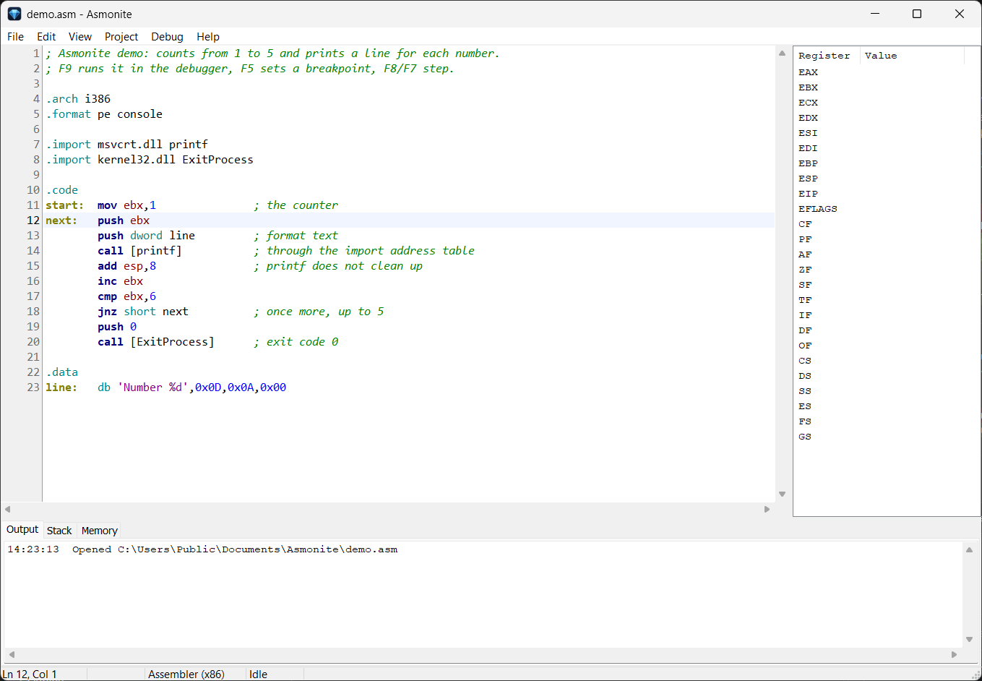The image size is (982, 681).
Task: Click line number 17 in the gutter
Action: point(33,296)
